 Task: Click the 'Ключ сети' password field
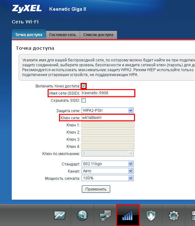108,118
